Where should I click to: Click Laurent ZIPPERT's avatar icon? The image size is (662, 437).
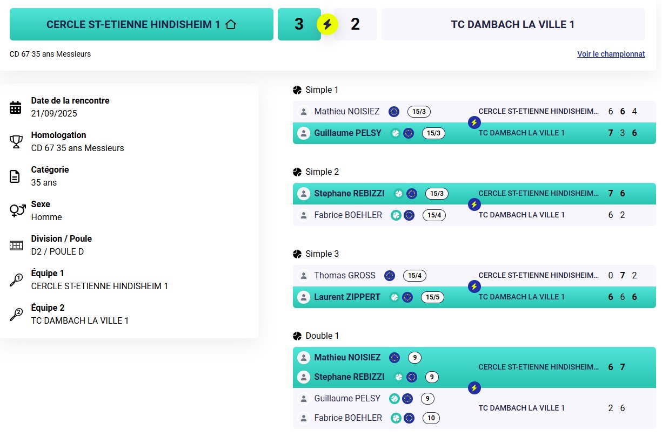click(304, 297)
